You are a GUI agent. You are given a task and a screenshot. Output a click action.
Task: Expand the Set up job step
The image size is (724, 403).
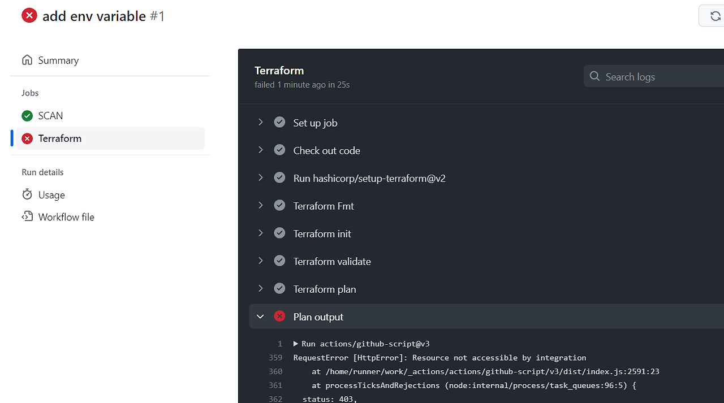point(260,123)
